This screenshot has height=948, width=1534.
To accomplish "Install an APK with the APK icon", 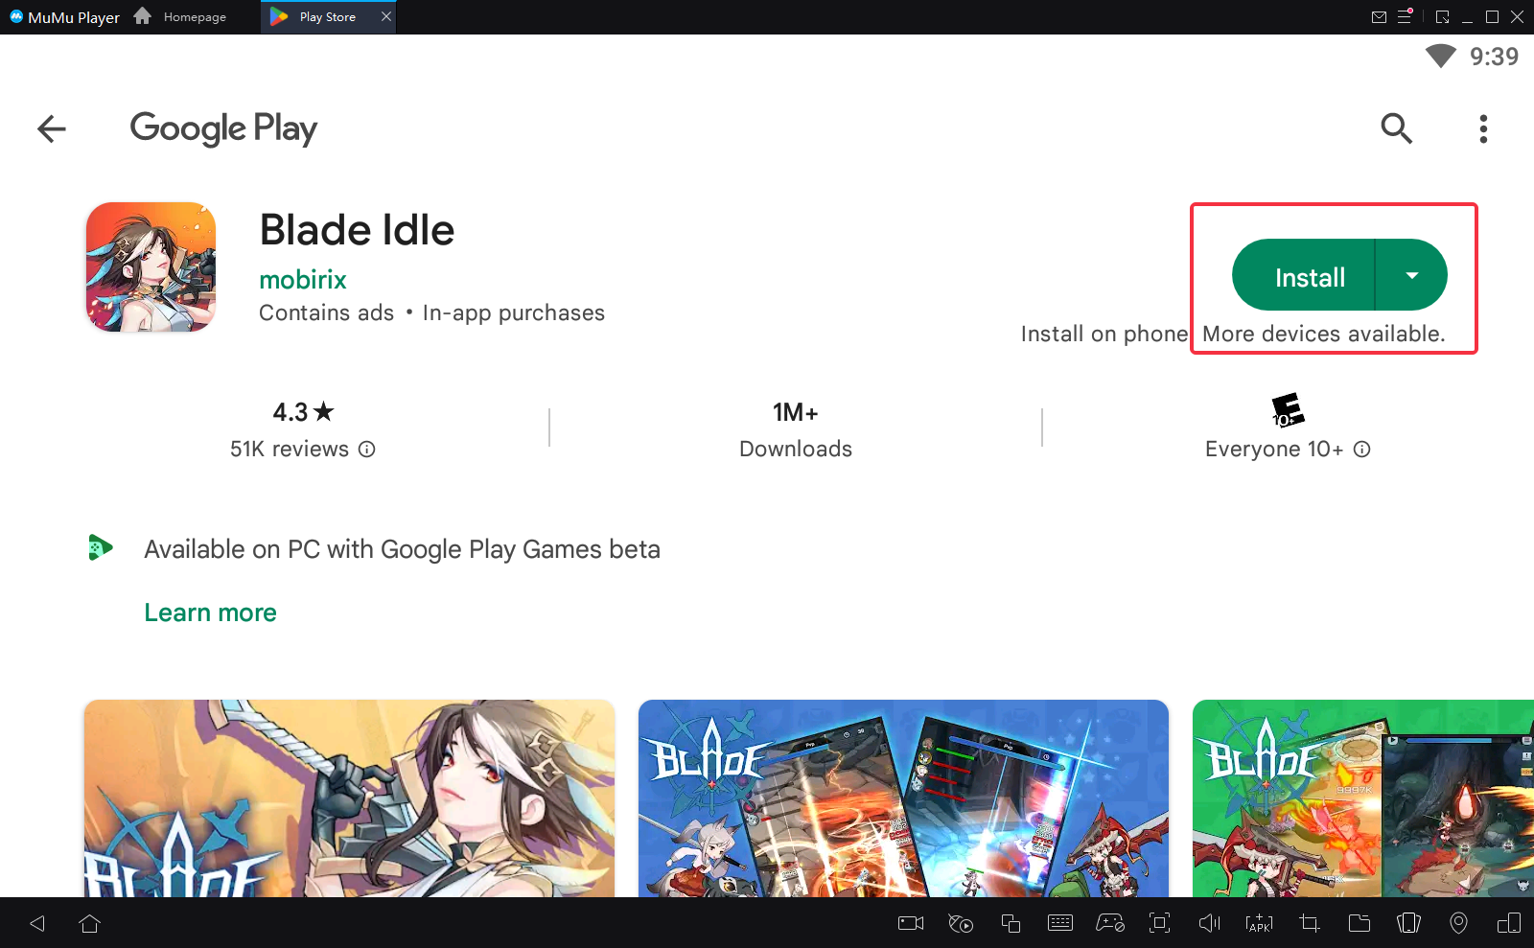I will (1259, 923).
